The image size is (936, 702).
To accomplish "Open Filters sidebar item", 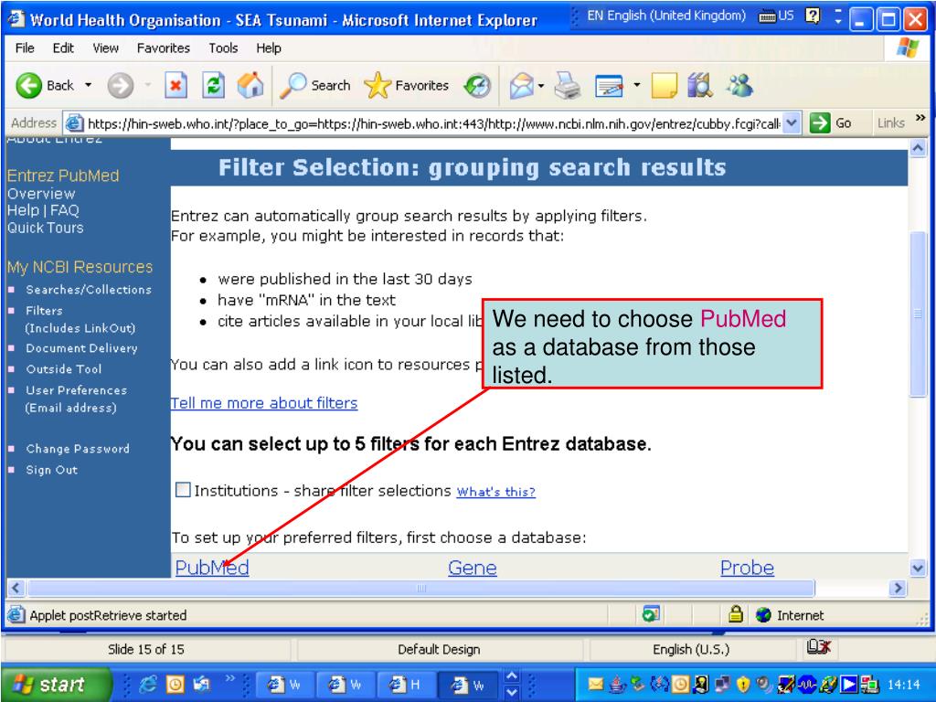I will click(x=44, y=311).
